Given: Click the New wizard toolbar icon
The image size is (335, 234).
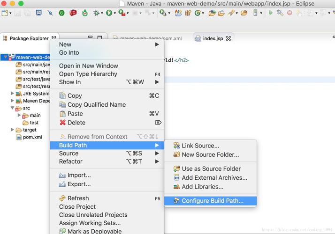Looking at the screenshot, I should click(4, 13).
